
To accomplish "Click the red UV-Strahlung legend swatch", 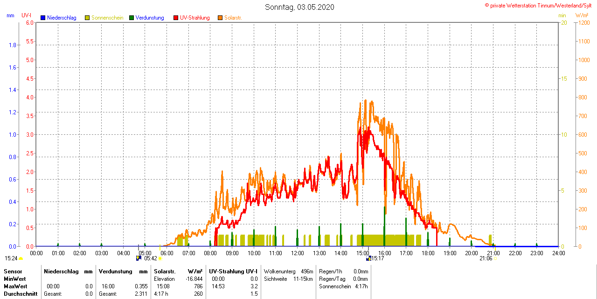I will pyautogui.click(x=176, y=18).
